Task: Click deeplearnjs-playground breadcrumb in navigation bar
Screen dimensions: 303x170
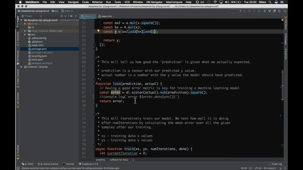Action: tap(33, 11)
